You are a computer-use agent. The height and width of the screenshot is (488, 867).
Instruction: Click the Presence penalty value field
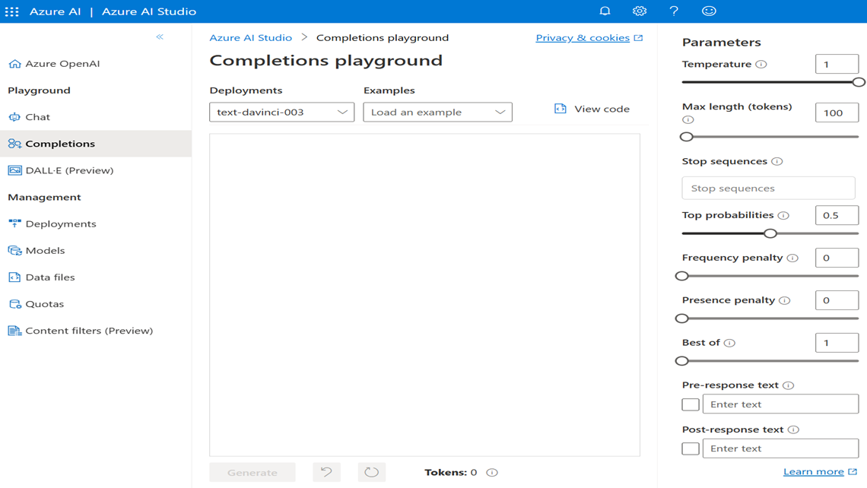coord(837,301)
